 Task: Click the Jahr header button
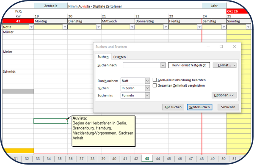(214, 6)
